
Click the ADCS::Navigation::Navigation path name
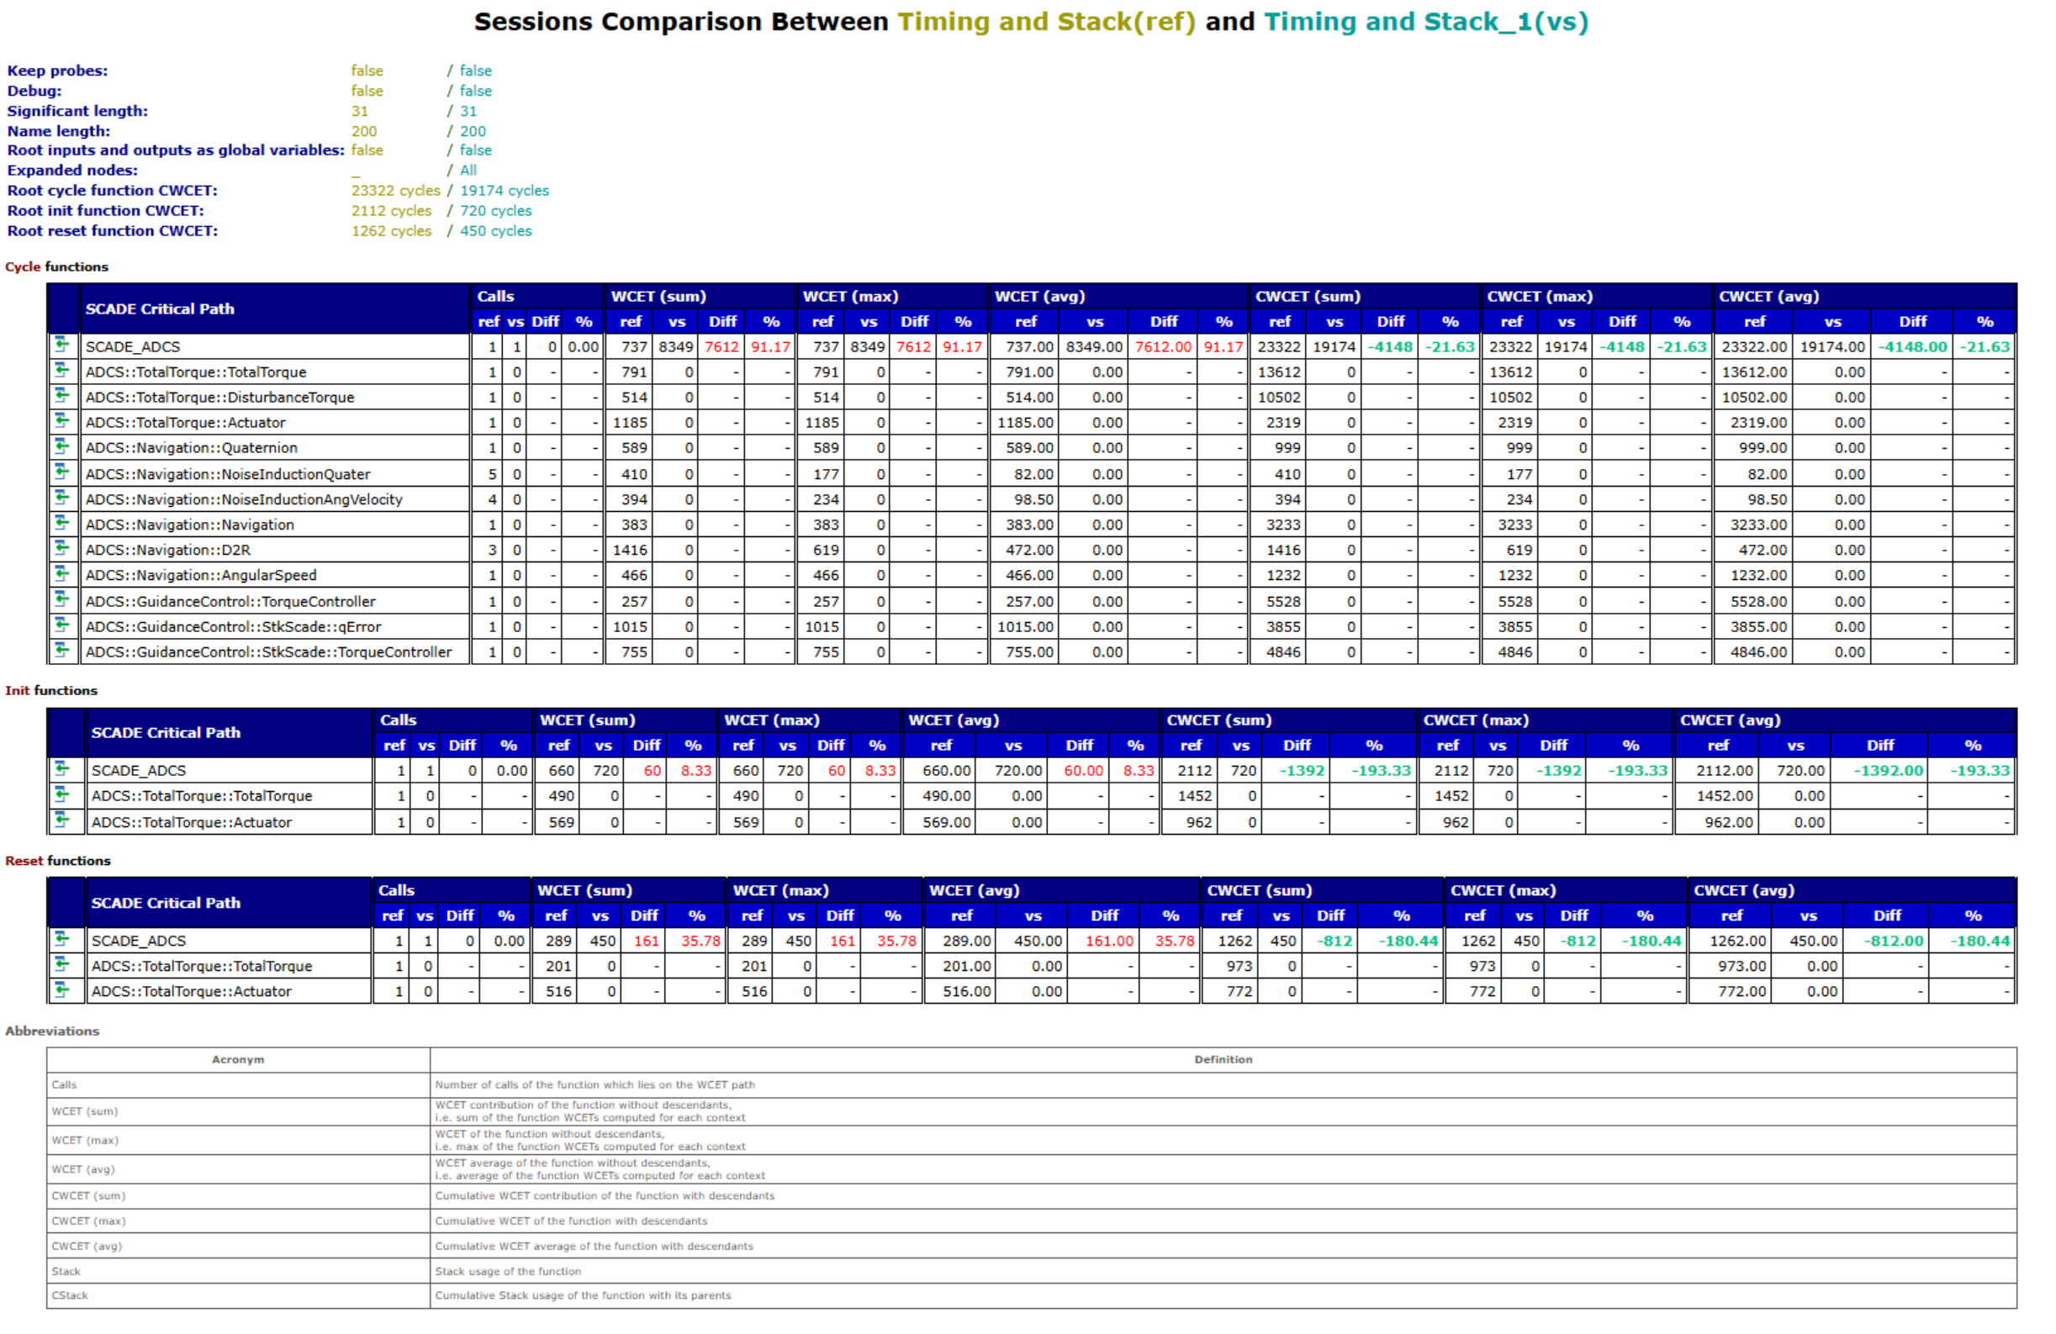[x=190, y=525]
